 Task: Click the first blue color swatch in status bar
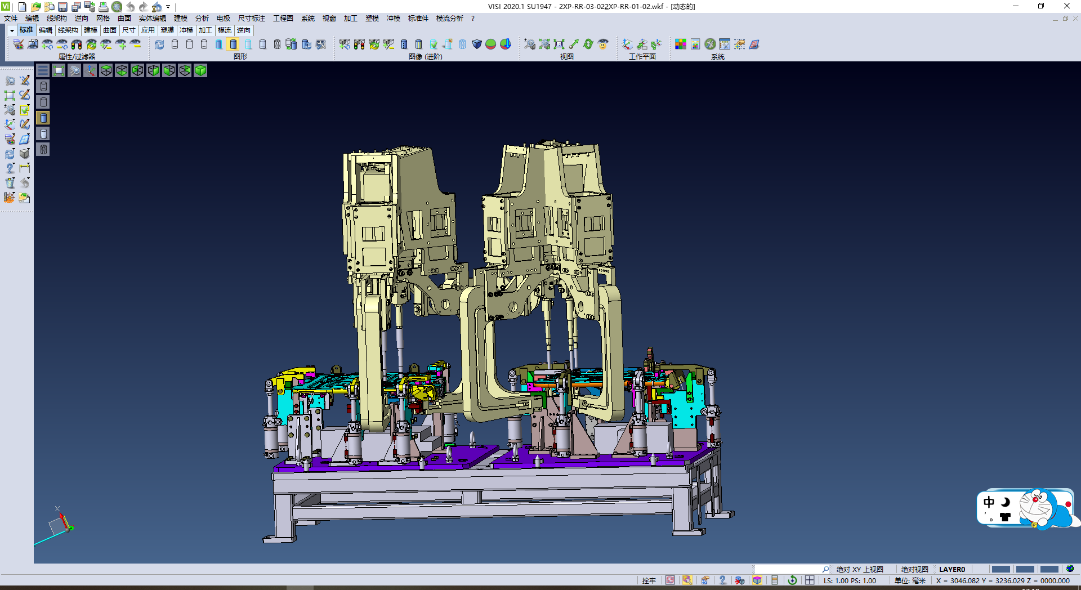pyautogui.click(x=1000, y=569)
